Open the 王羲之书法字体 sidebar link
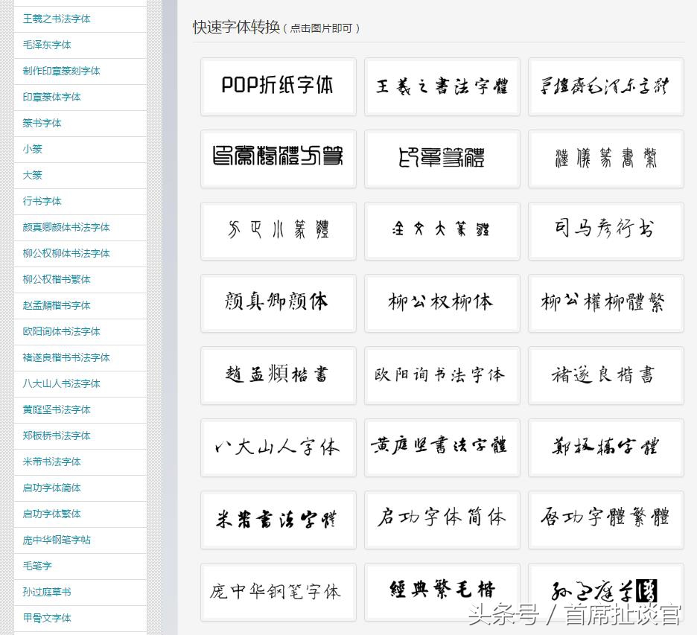Screen dimensions: 697x635 coord(57,19)
